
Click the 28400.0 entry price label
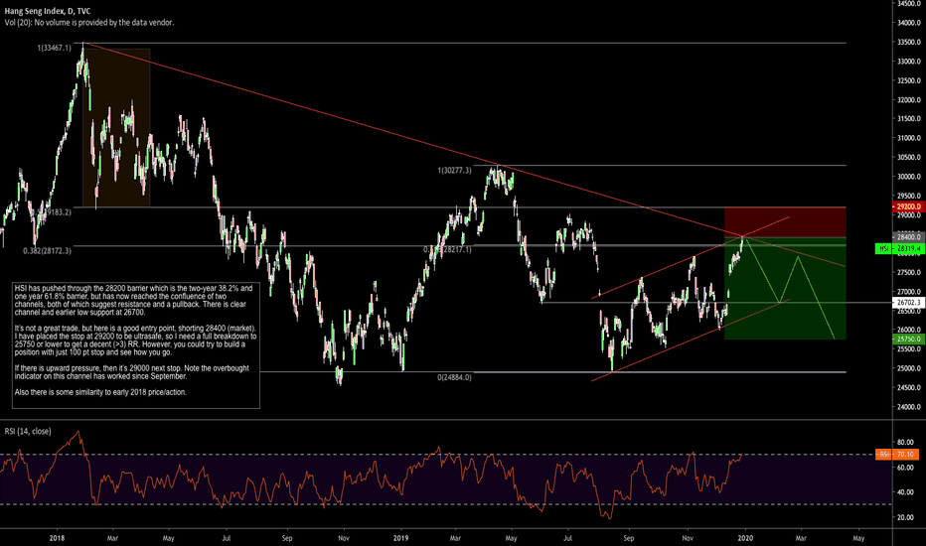click(x=909, y=237)
